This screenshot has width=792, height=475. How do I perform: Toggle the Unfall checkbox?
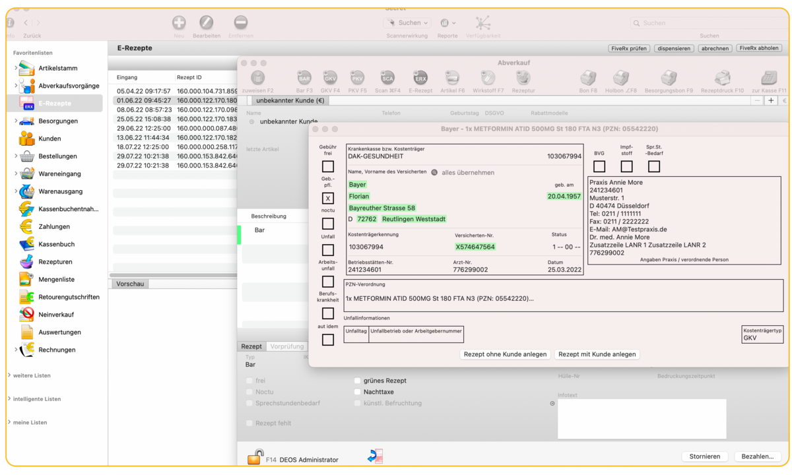[328, 250]
